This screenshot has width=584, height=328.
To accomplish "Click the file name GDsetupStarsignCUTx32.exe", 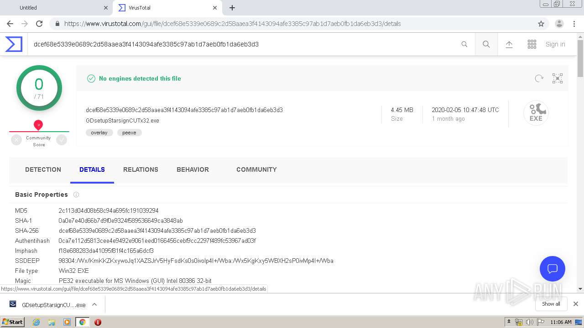I will [122, 121].
